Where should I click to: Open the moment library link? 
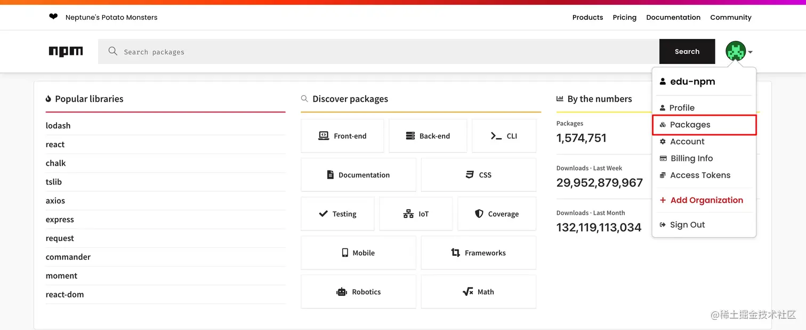pyautogui.click(x=61, y=276)
